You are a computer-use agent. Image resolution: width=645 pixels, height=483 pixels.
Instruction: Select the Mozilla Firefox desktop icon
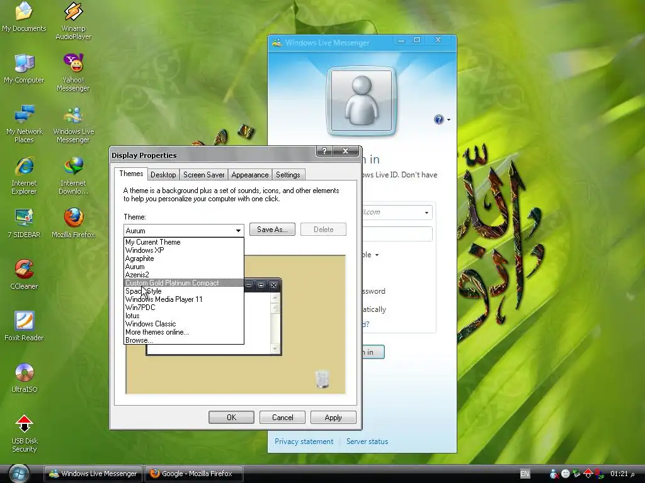click(x=73, y=223)
